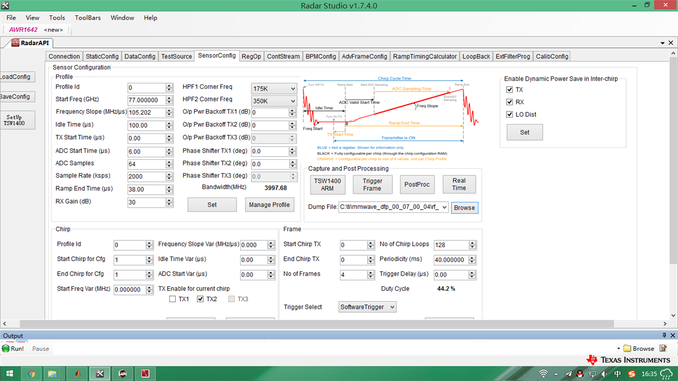This screenshot has height=381, width=678.
Task: Switch to the AdvFrameConfig tab
Action: tap(364, 56)
